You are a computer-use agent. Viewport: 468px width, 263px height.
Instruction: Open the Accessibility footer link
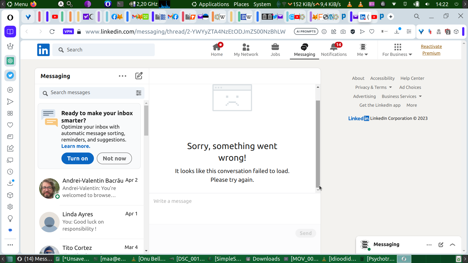click(382, 78)
